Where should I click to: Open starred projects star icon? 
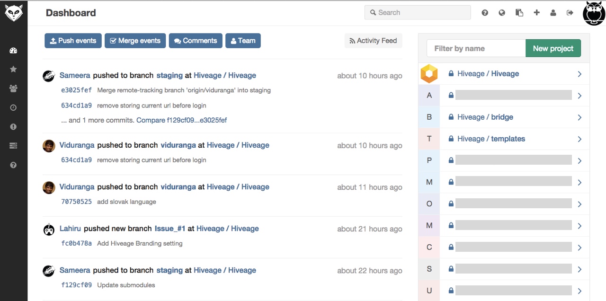pyautogui.click(x=13, y=69)
